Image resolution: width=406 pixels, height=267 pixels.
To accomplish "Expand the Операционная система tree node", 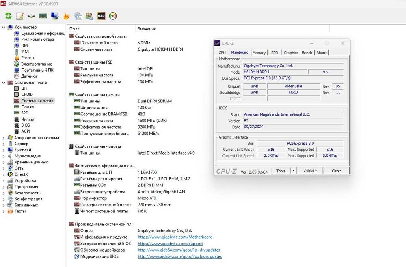I will click(x=4, y=138).
